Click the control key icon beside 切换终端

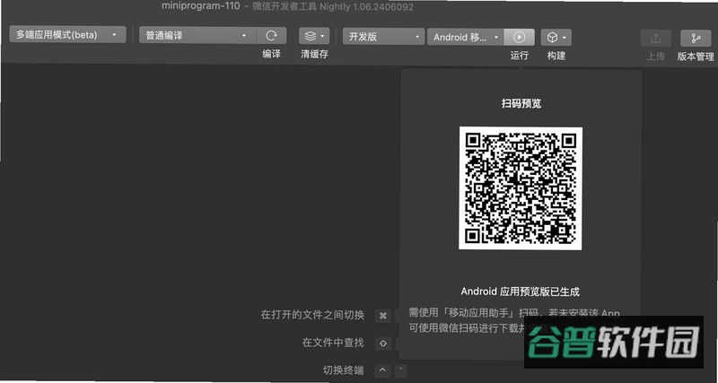coord(383,370)
